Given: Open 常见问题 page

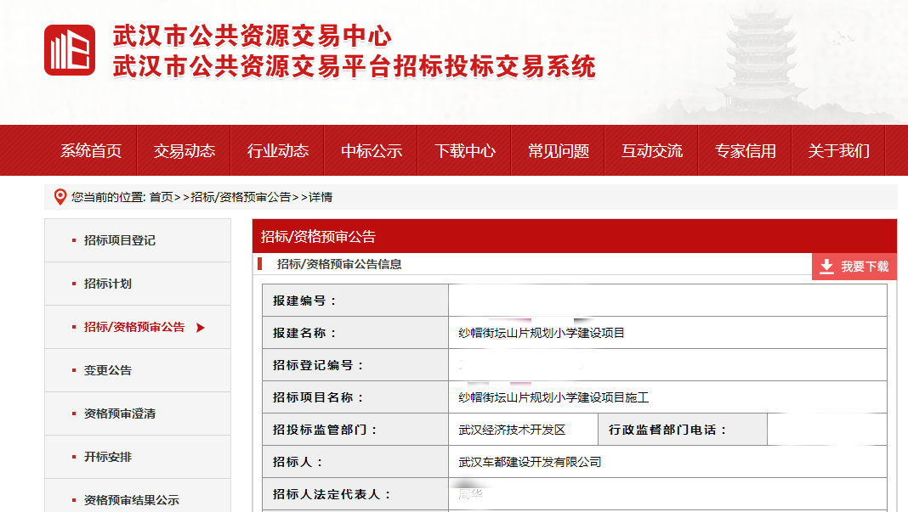Looking at the screenshot, I should pos(559,151).
